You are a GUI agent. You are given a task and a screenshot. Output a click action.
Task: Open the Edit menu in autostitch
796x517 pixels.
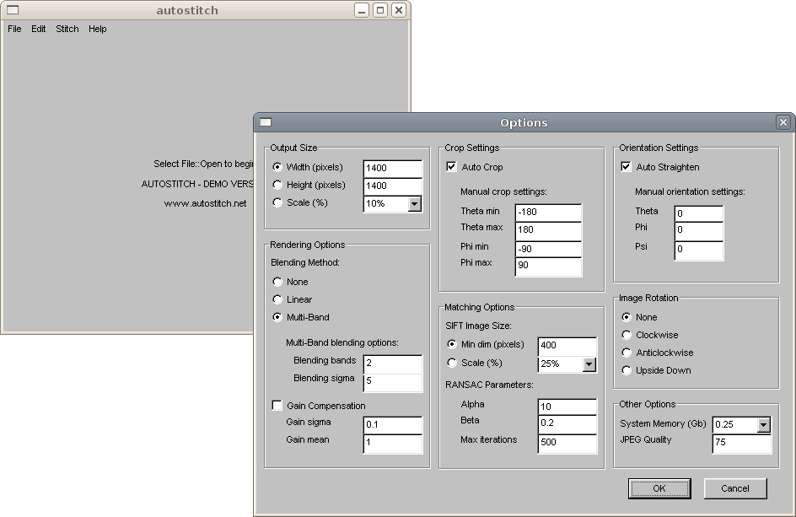(39, 29)
